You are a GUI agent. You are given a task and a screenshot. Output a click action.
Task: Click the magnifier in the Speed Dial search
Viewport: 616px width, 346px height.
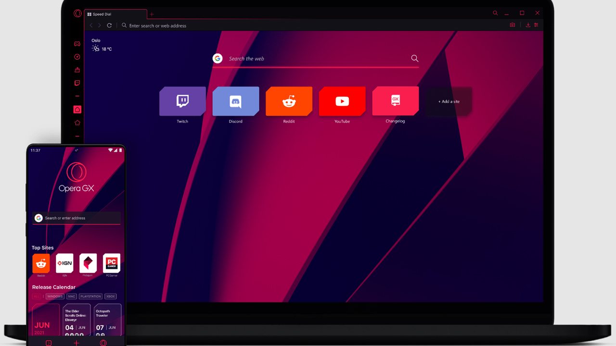coord(415,59)
